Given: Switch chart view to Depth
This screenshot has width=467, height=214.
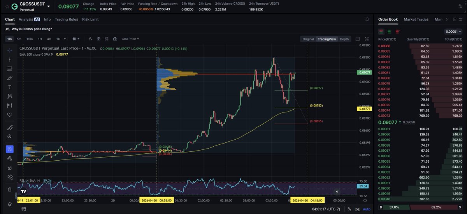Looking at the screenshot, I should (x=344, y=39).
